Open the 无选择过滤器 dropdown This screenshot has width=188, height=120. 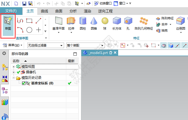[x=46, y=45]
